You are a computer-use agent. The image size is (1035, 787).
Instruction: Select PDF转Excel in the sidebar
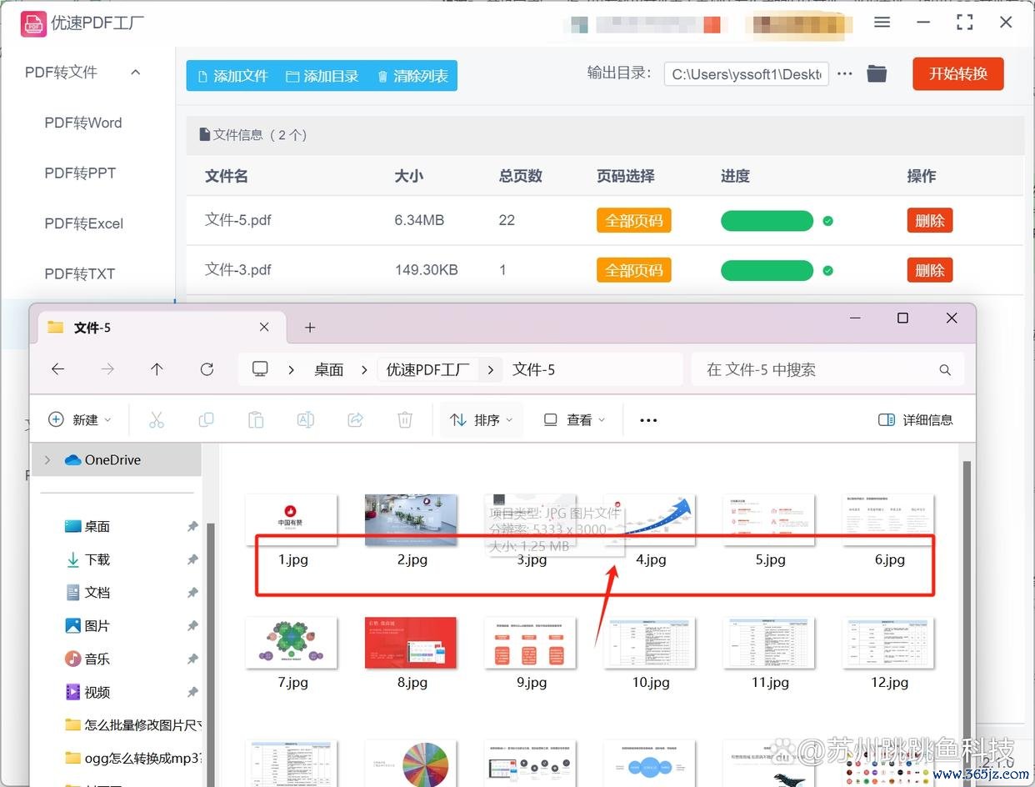(x=83, y=223)
